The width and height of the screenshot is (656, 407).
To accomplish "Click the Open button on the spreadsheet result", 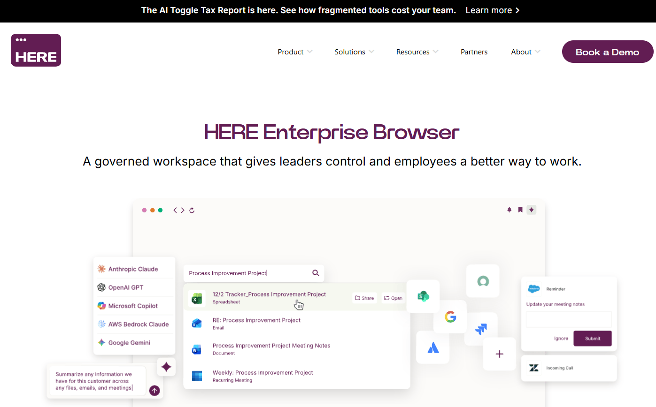I will (x=393, y=298).
